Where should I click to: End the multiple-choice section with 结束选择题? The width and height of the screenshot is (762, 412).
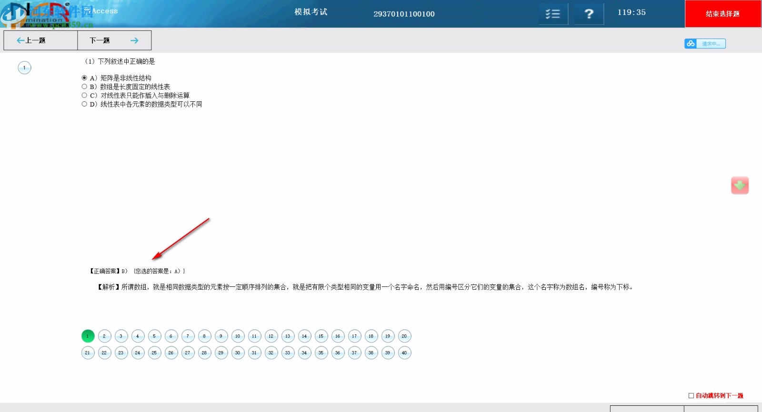[x=723, y=14]
